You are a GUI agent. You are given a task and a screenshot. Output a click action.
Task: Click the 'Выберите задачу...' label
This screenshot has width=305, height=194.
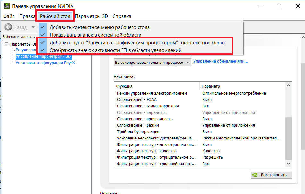point(19,37)
